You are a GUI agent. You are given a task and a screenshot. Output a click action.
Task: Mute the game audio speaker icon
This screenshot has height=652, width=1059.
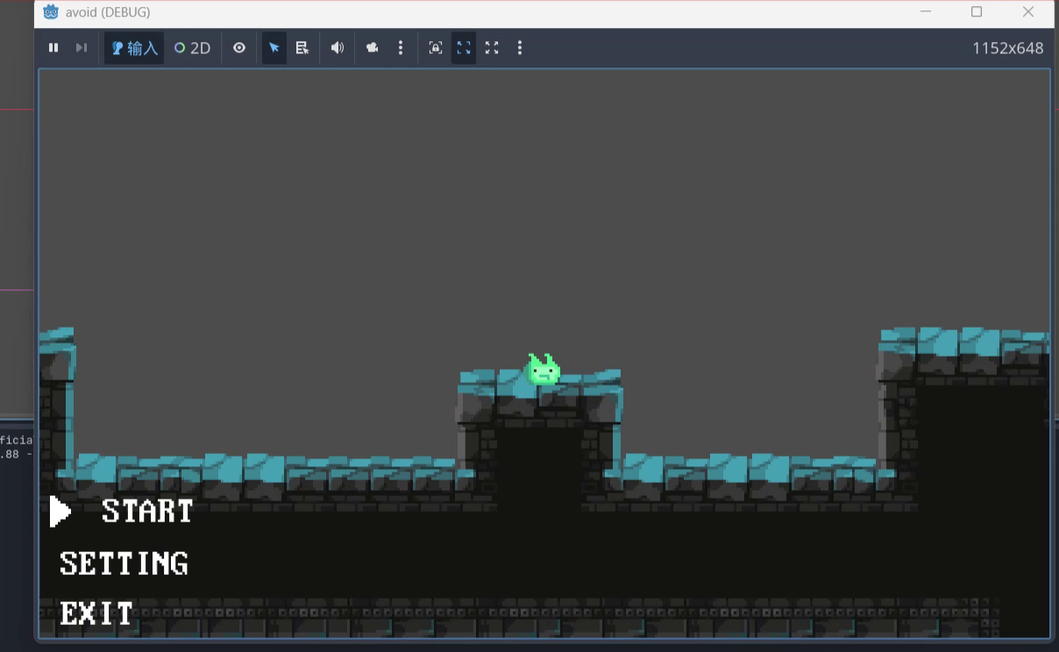click(x=337, y=48)
